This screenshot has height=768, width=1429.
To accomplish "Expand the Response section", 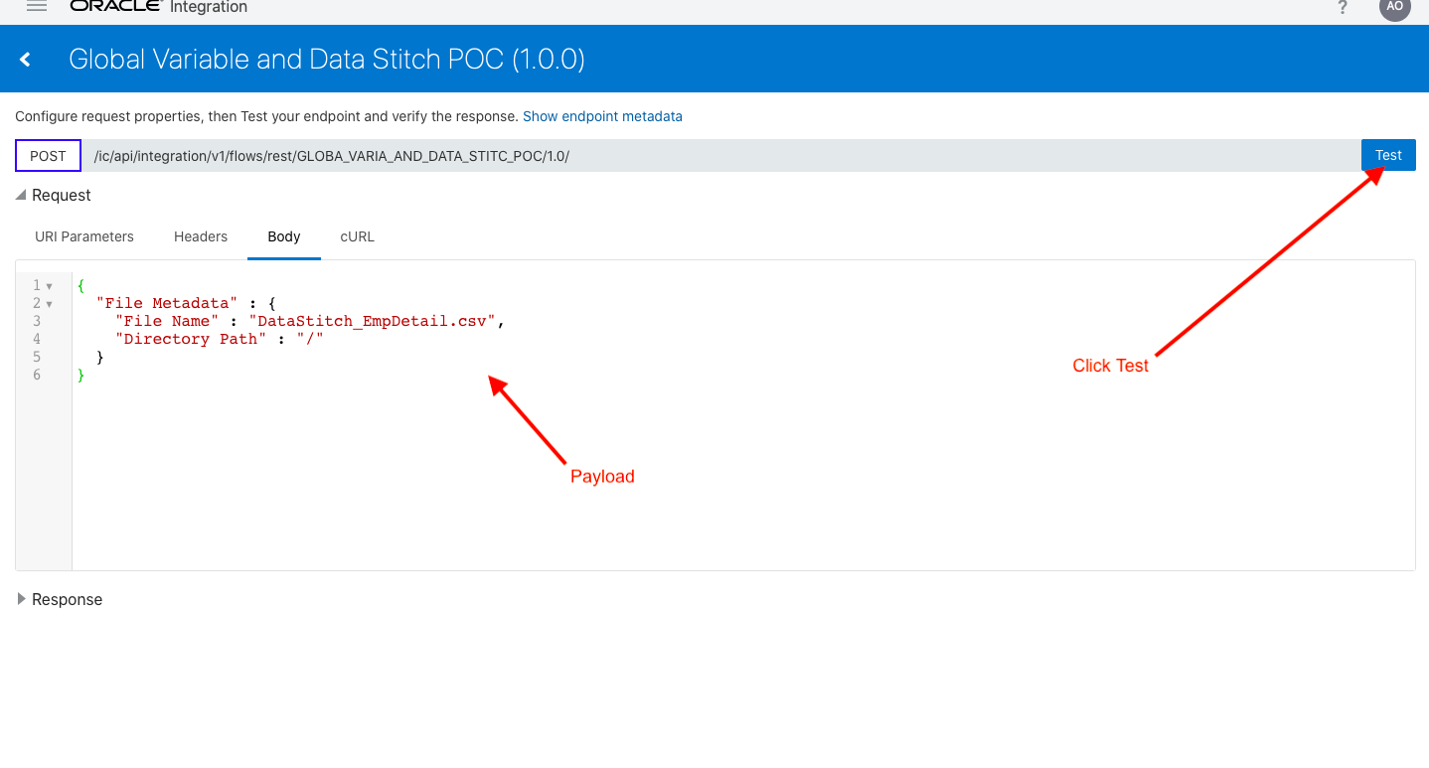I will coord(21,599).
